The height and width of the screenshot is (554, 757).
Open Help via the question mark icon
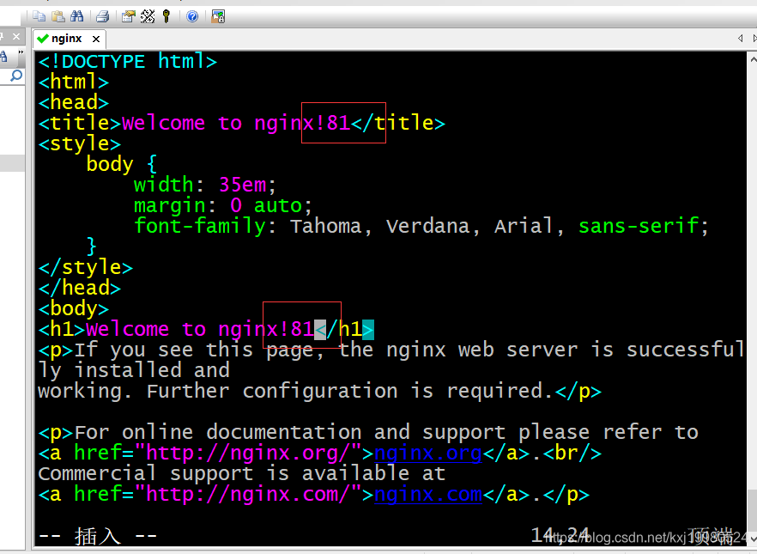point(192,16)
